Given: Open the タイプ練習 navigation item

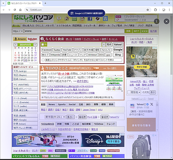Looking at the screenshot, I should coord(129,25).
